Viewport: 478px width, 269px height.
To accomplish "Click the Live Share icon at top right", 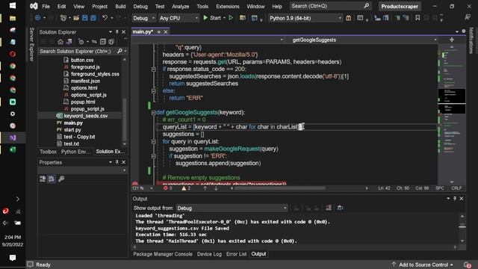I will [x=468, y=18].
